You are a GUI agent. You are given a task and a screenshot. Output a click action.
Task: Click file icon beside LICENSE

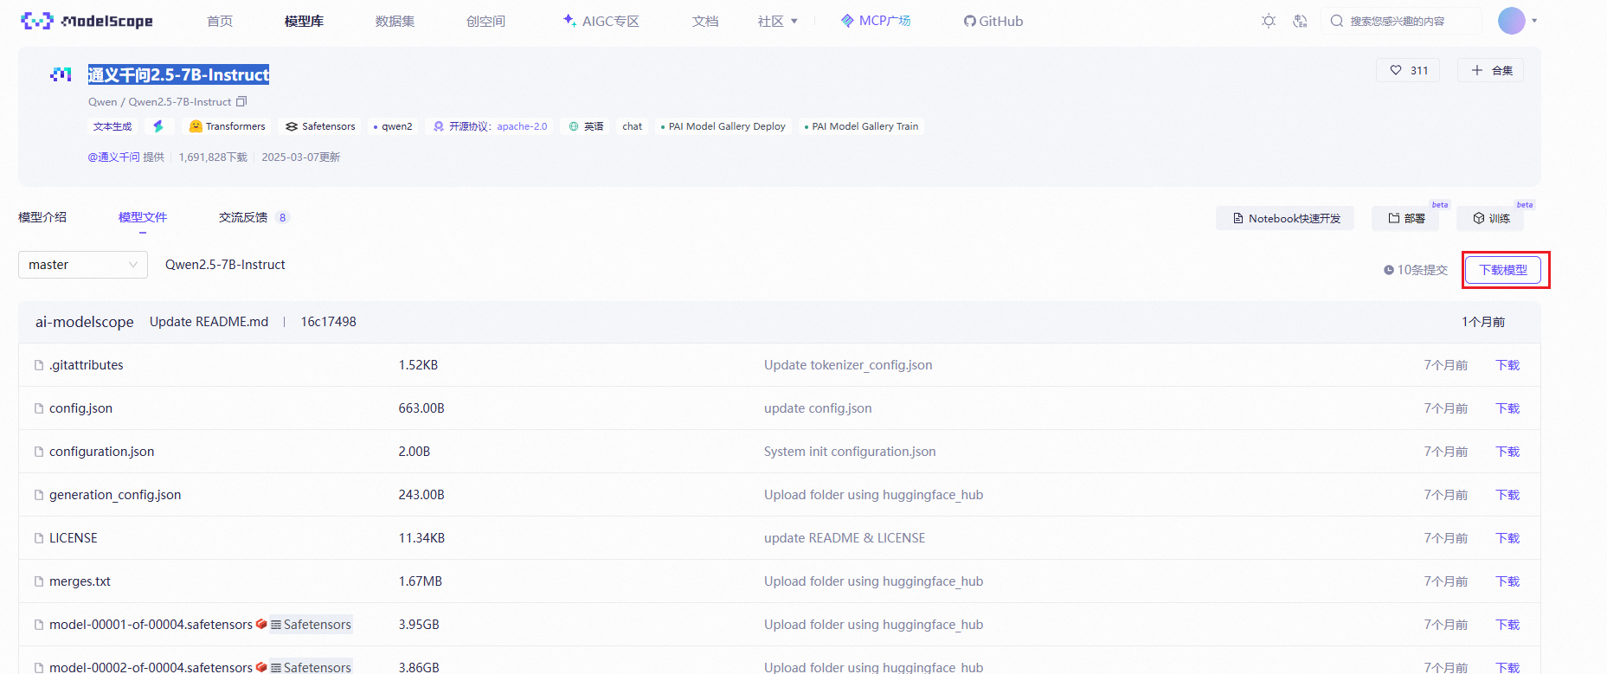(x=39, y=538)
